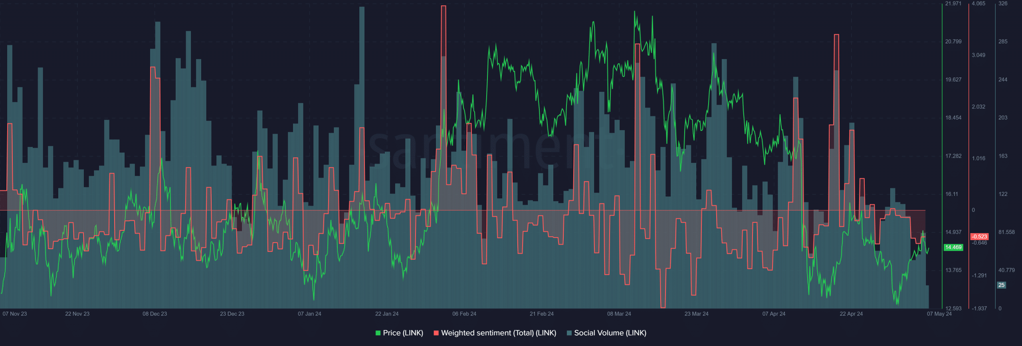Click the 22 Nov 23 date label
Image resolution: width=1022 pixels, height=346 pixels.
pos(77,314)
